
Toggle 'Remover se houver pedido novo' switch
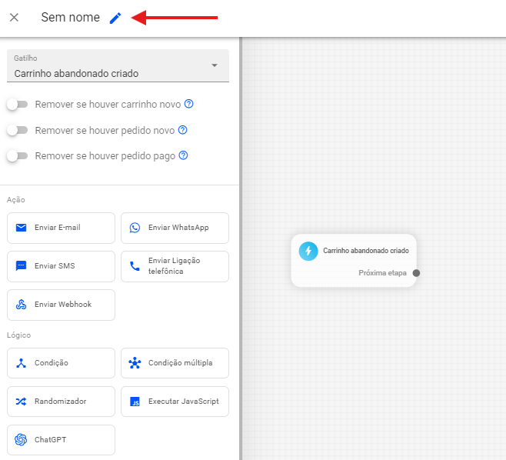(17, 130)
